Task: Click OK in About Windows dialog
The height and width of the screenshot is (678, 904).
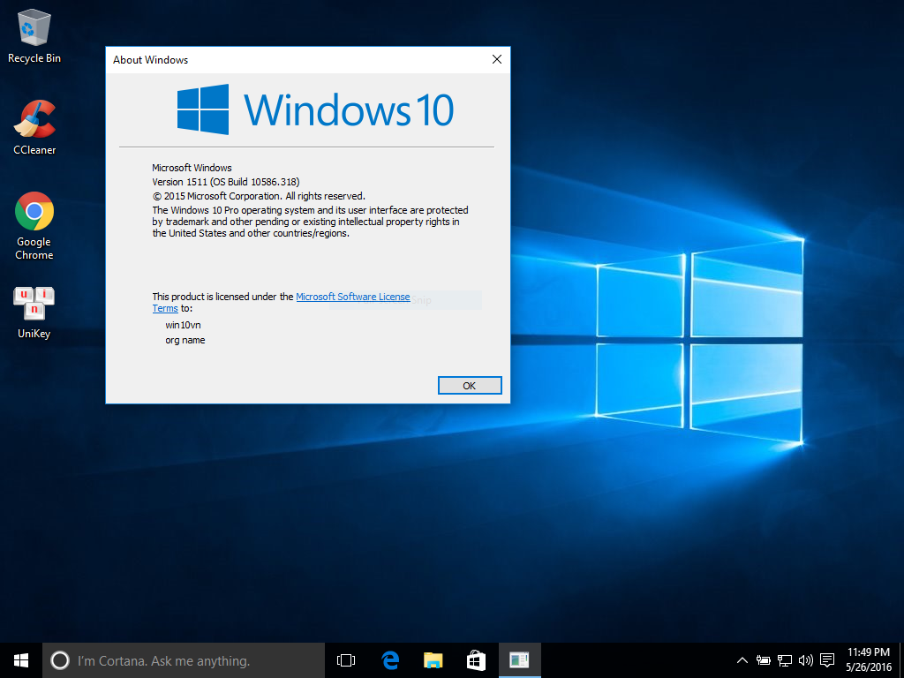Action: (470, 386)
